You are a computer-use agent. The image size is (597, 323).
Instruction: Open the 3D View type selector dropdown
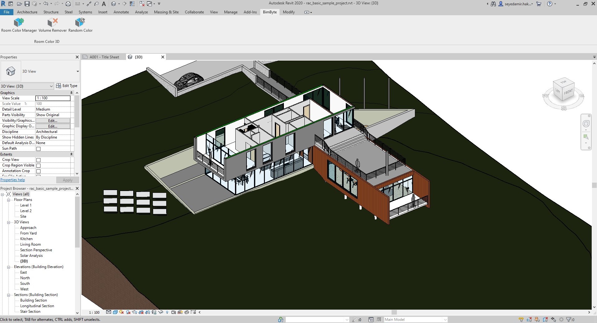78,71
